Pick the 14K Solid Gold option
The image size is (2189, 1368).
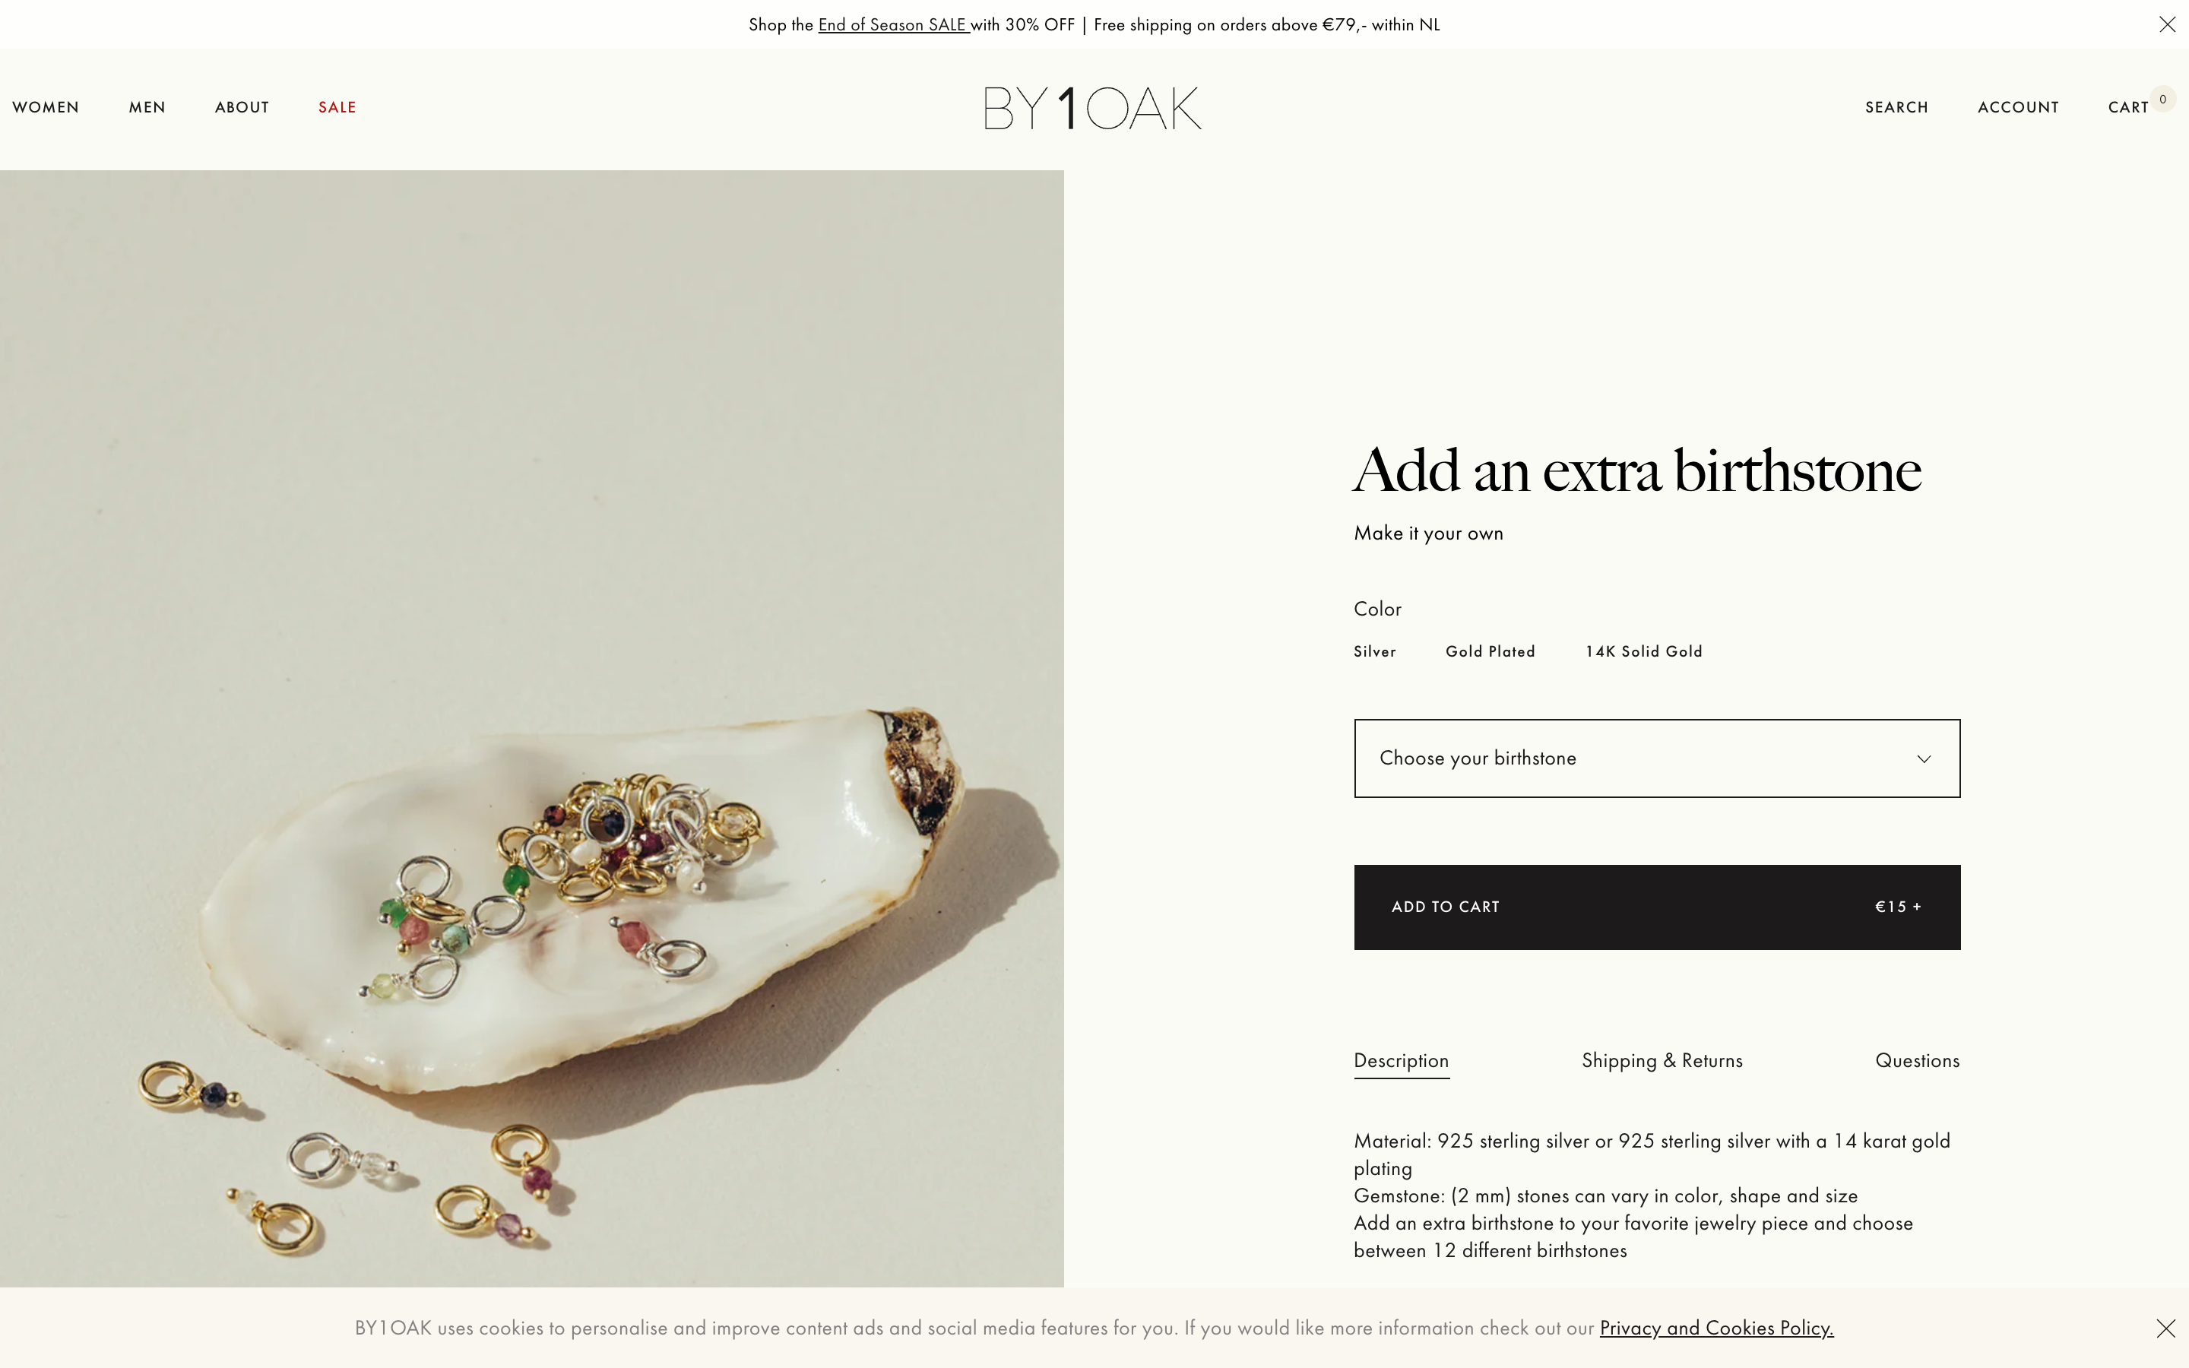pos(1643,651)
